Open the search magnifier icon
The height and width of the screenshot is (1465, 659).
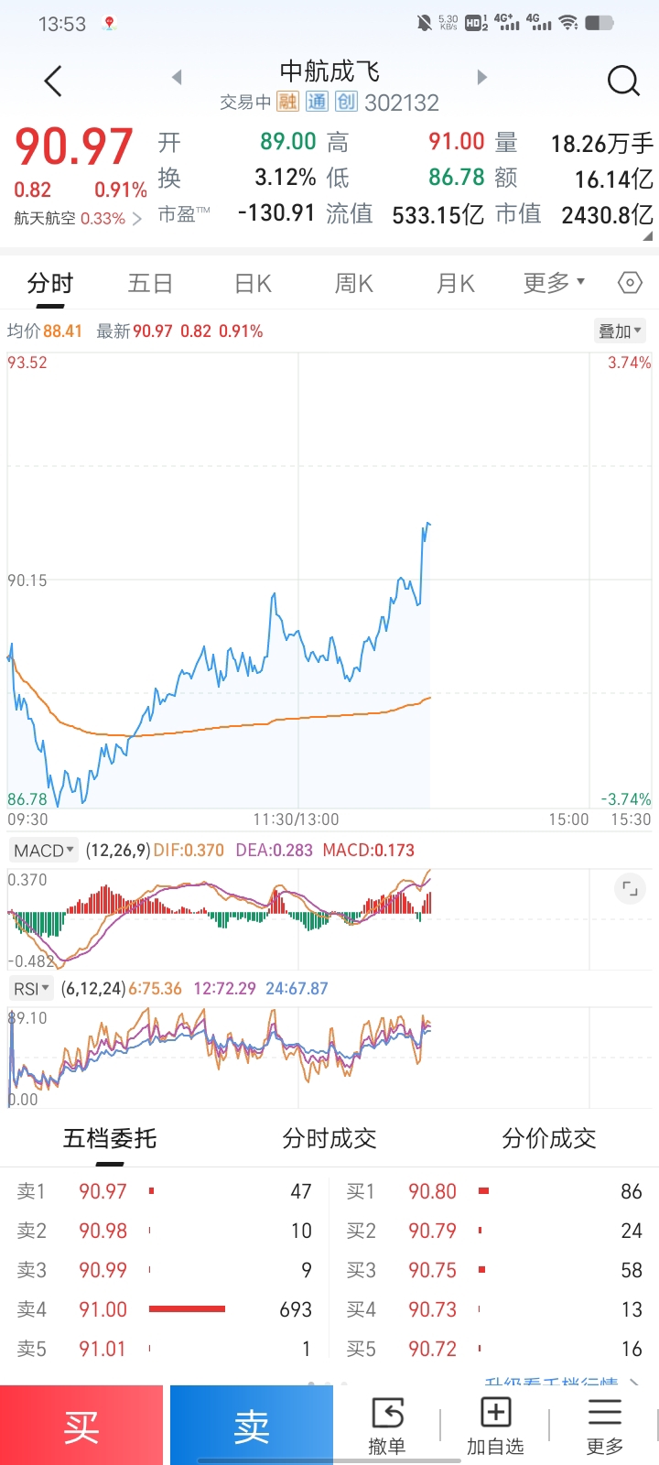pos(623,81)
